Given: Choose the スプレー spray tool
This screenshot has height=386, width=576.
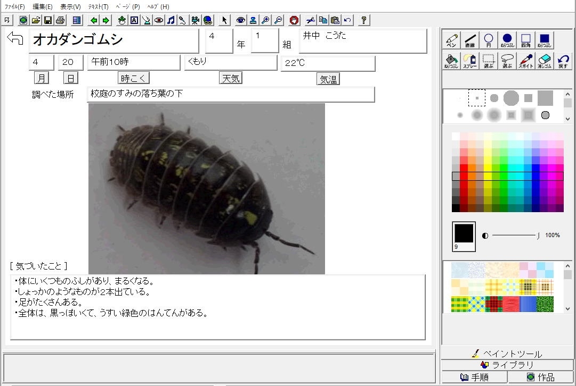Looking at the screenshot, I should pos(469,61).
